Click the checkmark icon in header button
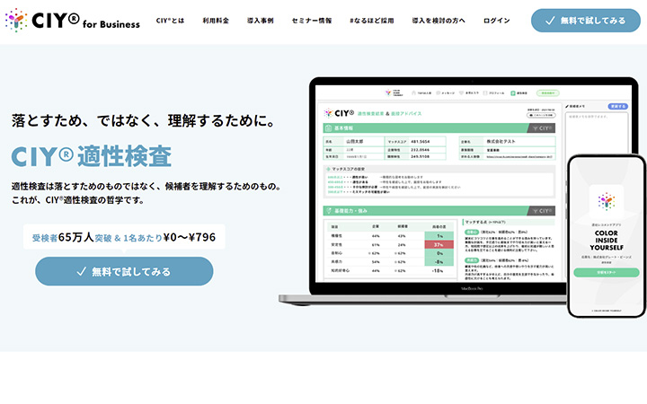Screen dimensions: 647x404 (x=550, y=21)
